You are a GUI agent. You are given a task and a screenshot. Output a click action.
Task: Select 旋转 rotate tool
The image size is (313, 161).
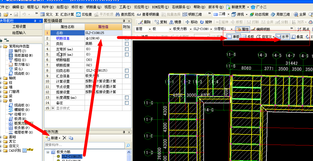[x=206, y=22]
